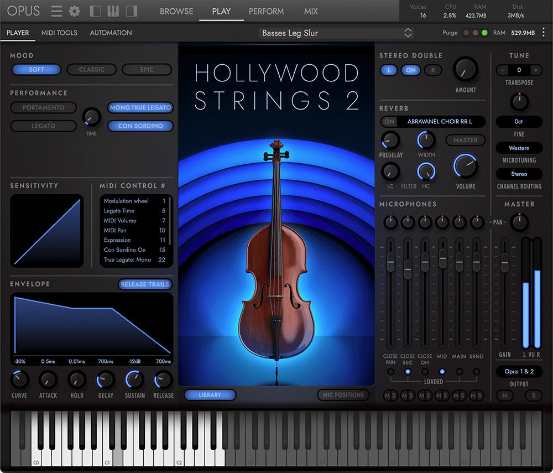Viewport: 553px width, 473px height.
Task: Toggle the left browser panel icon
Action: click(94, 11)
